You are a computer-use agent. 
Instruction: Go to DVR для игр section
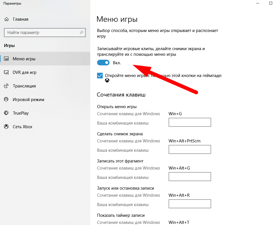pos(45,72)
